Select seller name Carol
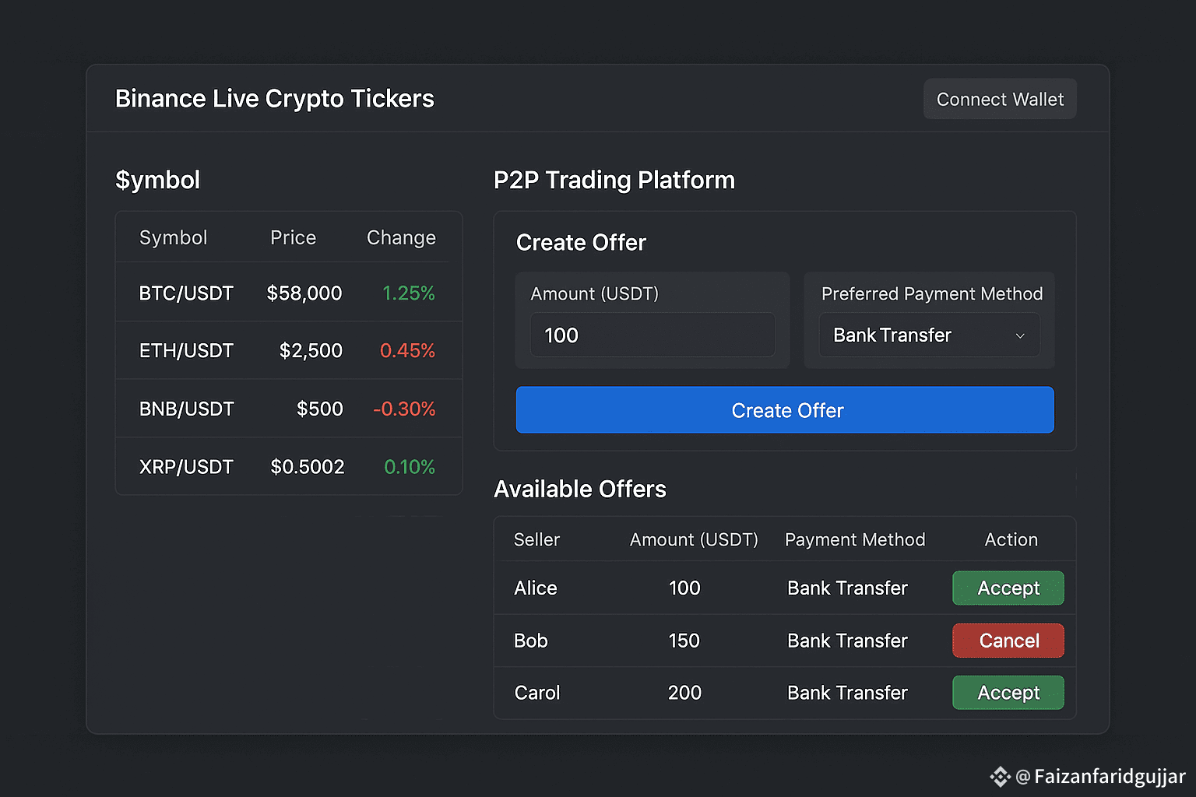Image resolution: width=1196 pixels, height=797 pixels. (x=537, y=693)
